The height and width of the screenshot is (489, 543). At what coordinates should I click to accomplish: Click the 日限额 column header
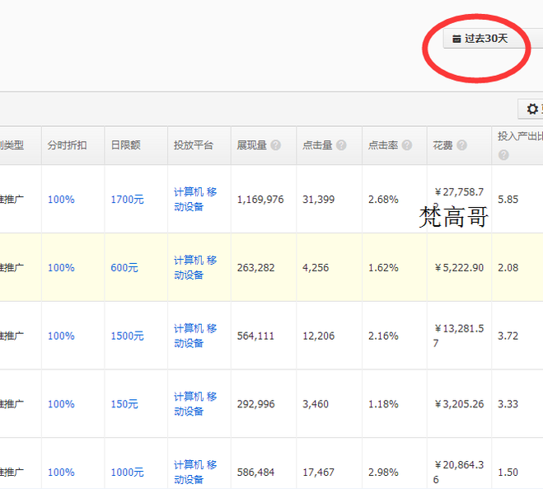(x=126, y=145)
